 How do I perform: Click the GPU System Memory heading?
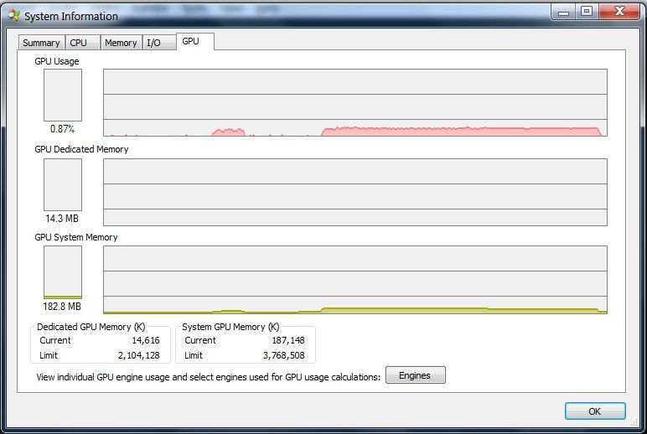point(76,237)
